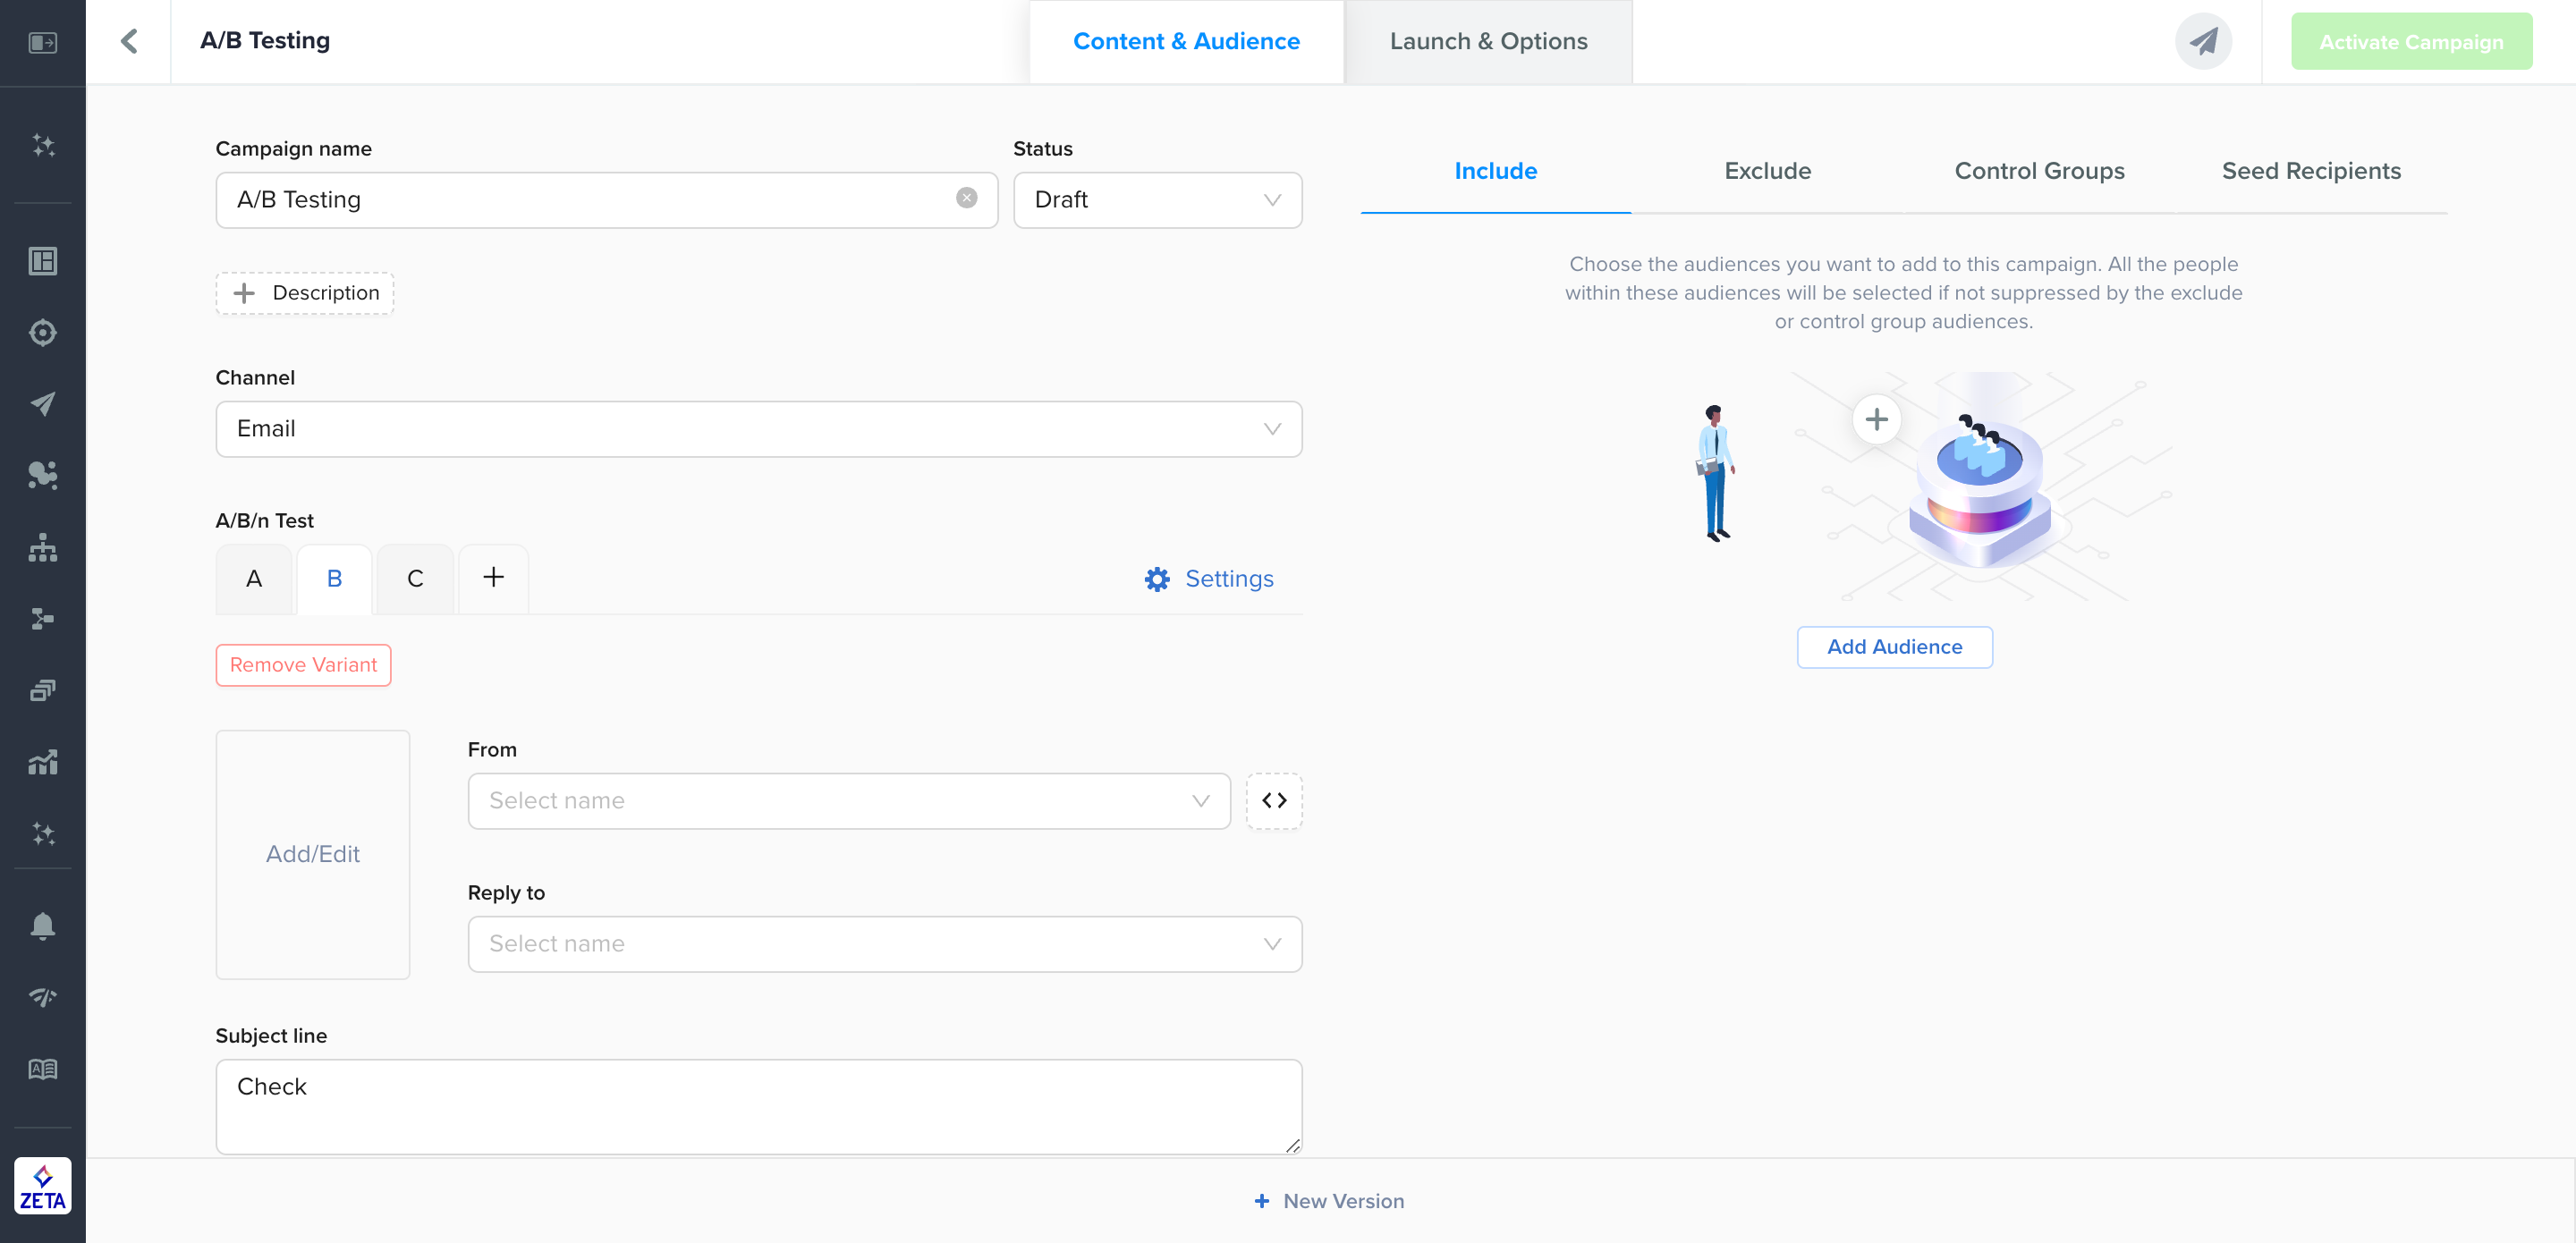Open A/B test Settings gear
Screen dimensions: 2576x1243
(1209, 579)
